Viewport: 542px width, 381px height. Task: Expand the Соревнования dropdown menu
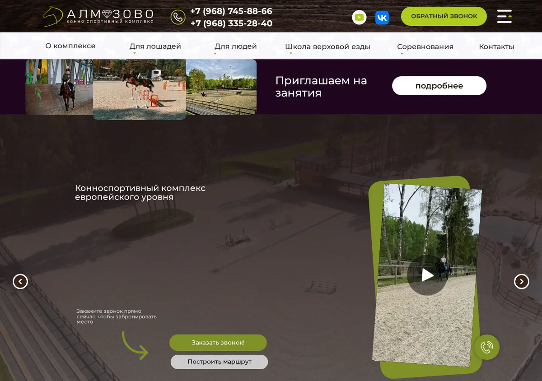point(425,47)
